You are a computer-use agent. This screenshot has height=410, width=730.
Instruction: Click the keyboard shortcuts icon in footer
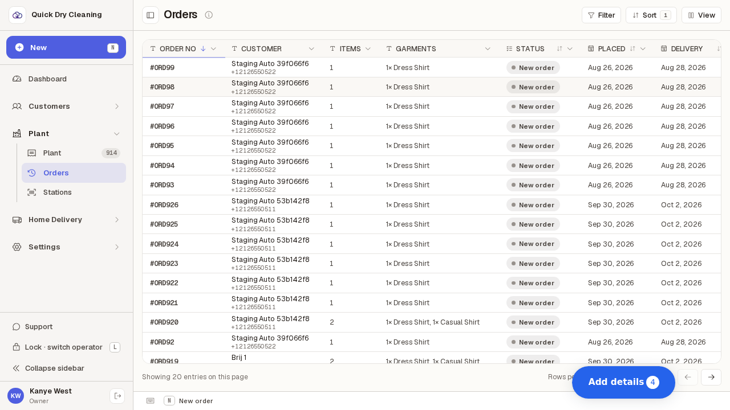[x=150, y=401]
